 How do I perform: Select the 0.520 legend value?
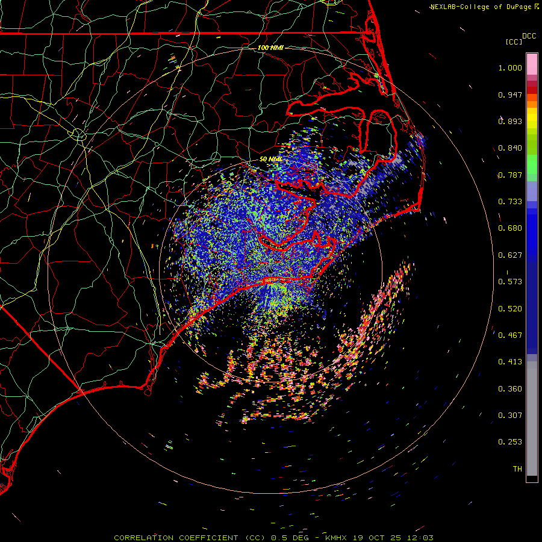tap(510, 309)
